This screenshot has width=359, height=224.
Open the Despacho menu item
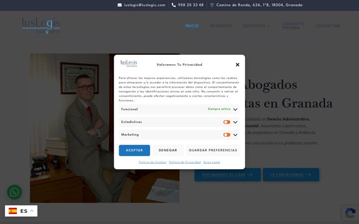(x=221, y=26)
